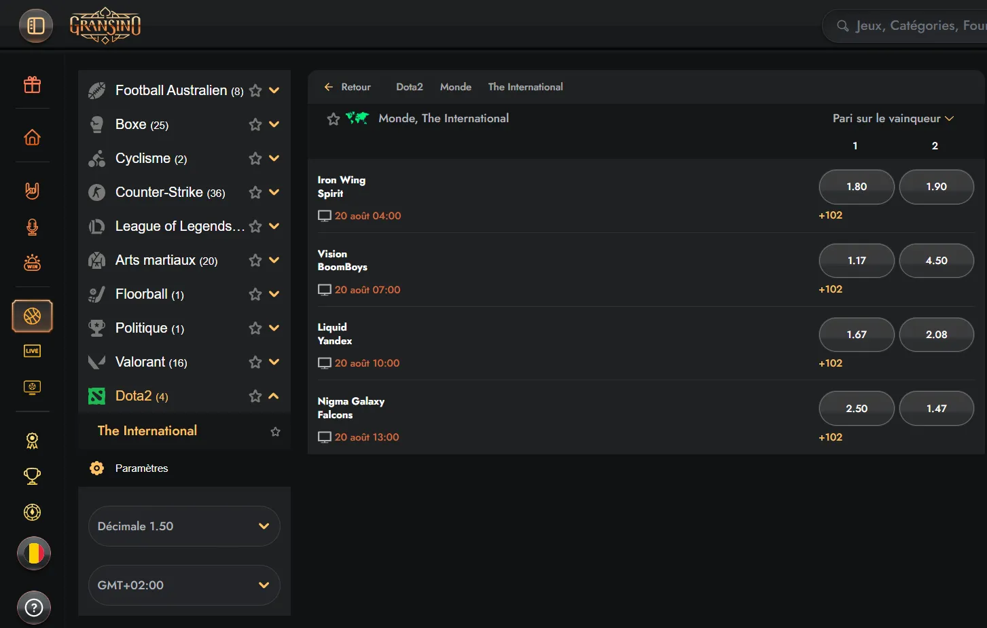The height and width of the screenshot is (628, 987).
Task: Go to Dota2 breadcrumb
Action: [410, 87]
